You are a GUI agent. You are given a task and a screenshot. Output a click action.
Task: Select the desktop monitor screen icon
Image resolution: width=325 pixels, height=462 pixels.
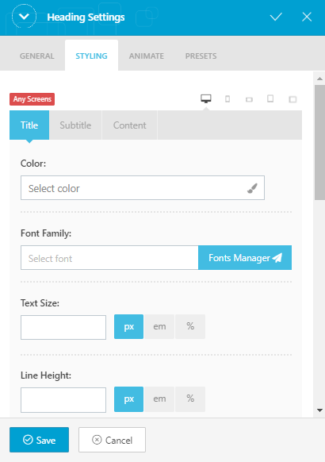click(206, 98)
